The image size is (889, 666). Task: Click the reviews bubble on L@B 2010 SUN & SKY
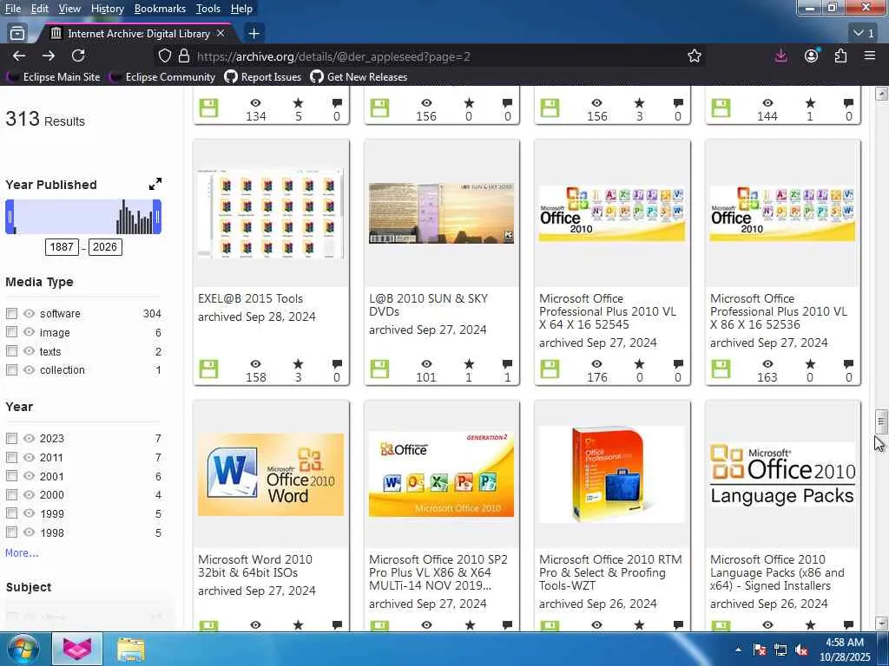tap(507, 364)
